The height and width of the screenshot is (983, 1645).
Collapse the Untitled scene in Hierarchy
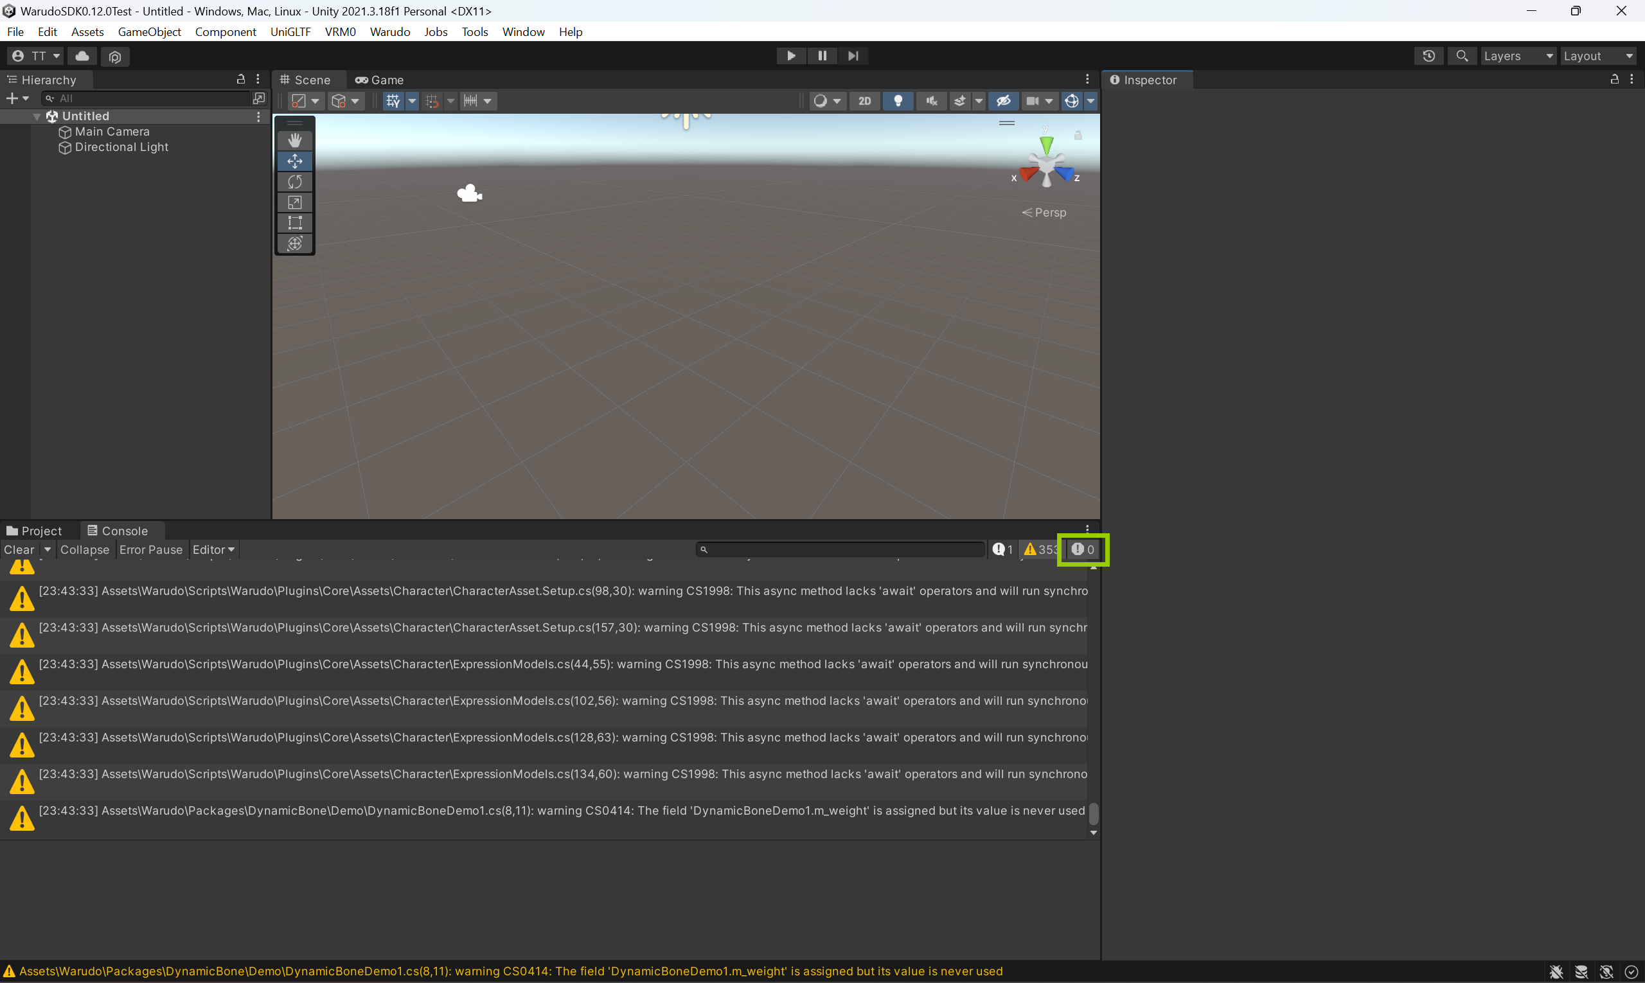(37, 116)
